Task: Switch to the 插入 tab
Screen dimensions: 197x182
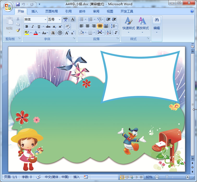Action: click(35, 11)
